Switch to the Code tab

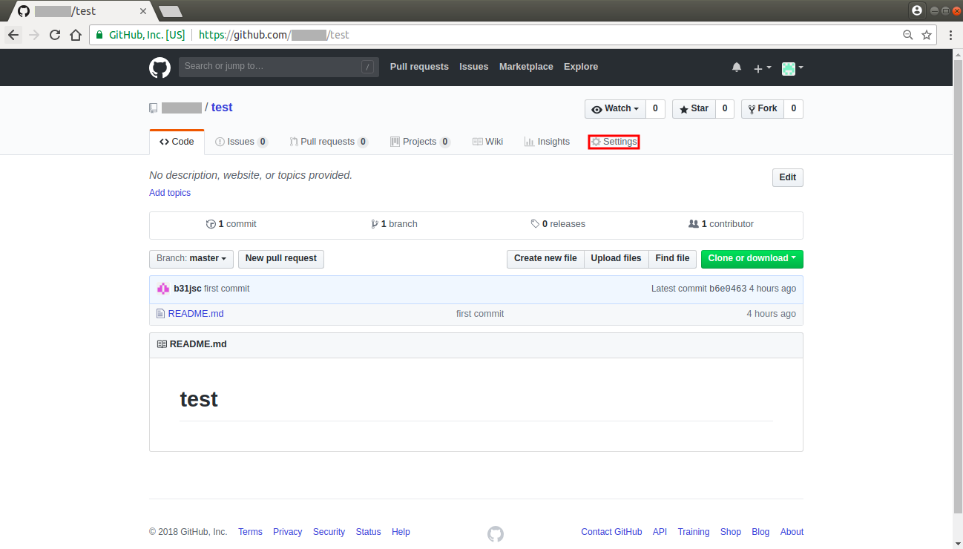[177, 142]
